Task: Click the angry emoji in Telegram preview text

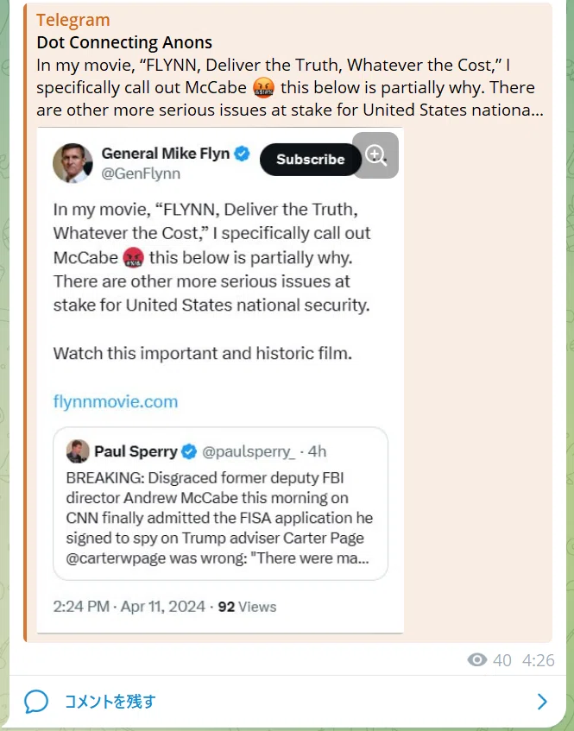Action: coord(263,88)
